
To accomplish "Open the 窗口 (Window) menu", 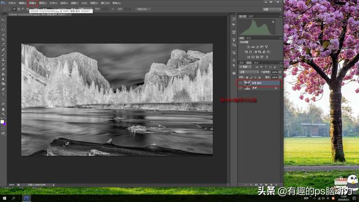I will [x=105, y=3].
